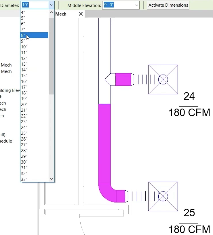Click the diameter list scroll-down arrow

coord(51,179)
